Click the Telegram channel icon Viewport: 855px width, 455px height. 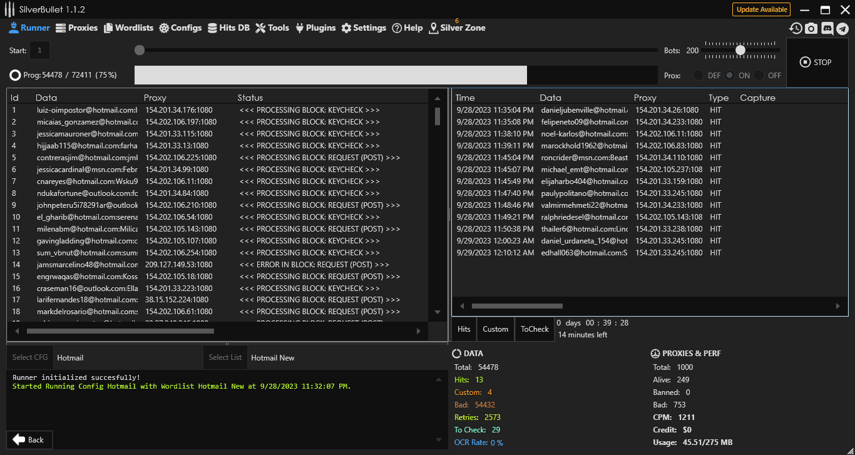pyautogui.click(x=842, y=28)
